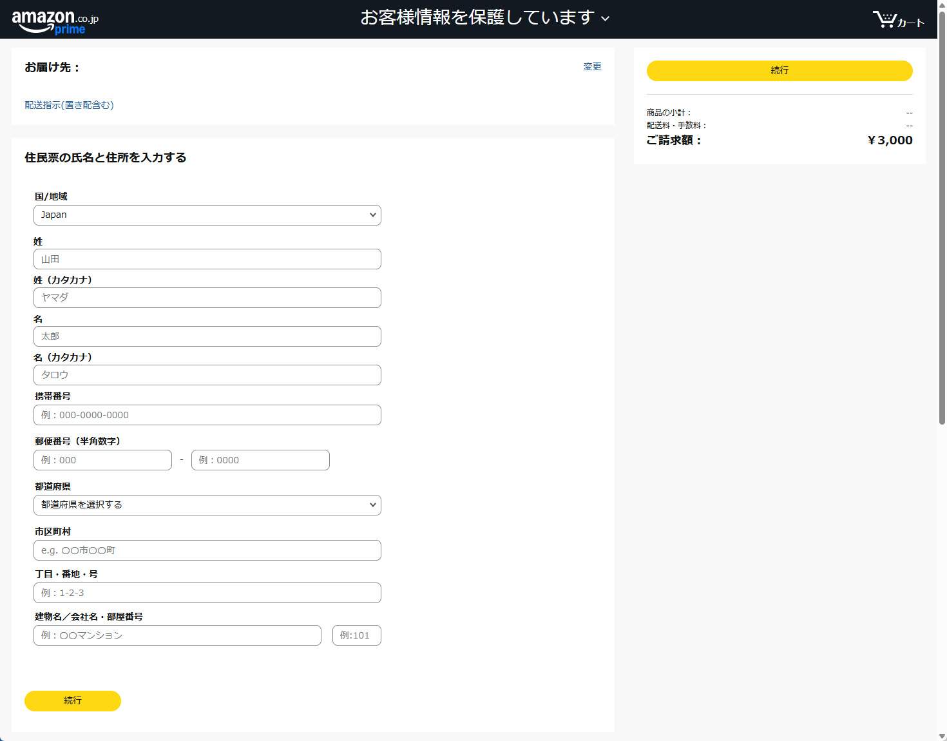Click the 都道府県 field label

(x=53, y=486)
